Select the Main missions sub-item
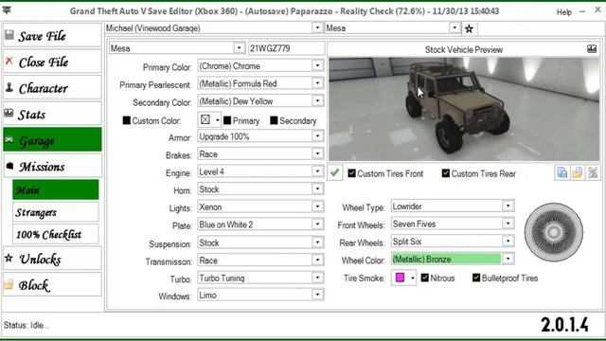This screenshot has width=606, height=341. (x=55, y=189)
